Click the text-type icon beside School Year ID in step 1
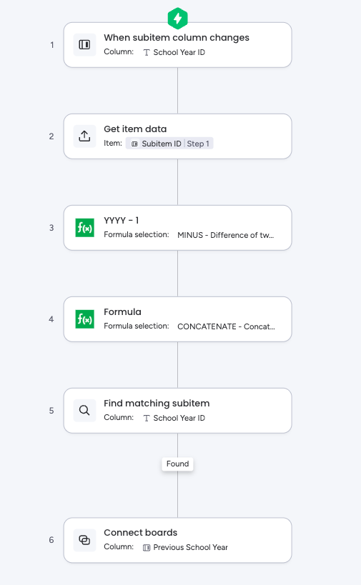The width and height of the screenshot is (361, 585). coord(147,53)
